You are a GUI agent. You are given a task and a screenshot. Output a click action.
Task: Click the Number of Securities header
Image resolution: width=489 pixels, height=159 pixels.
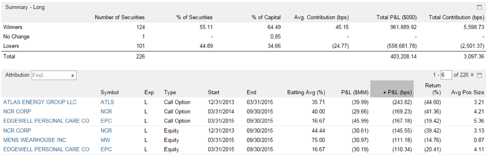(x=120, y=17)
